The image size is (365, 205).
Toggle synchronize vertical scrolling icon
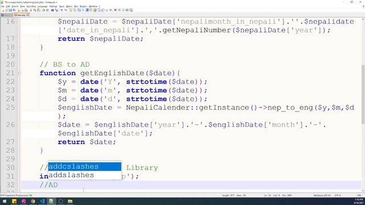click(70, 10)
